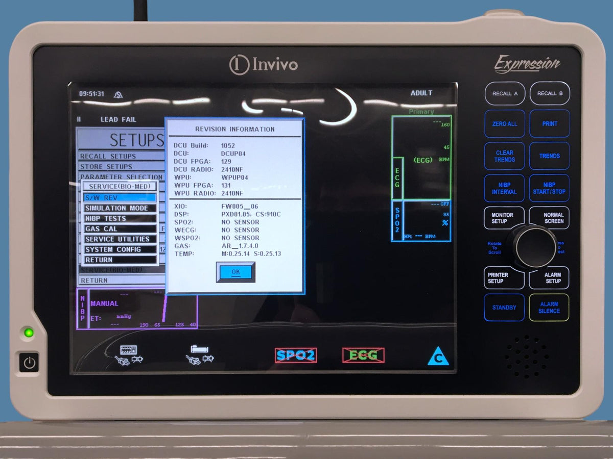Image resolution: width=613 pixels, height=459 pixels.
Task: Select RETURN in the Service submenu
Action: [x=120, y=260]
